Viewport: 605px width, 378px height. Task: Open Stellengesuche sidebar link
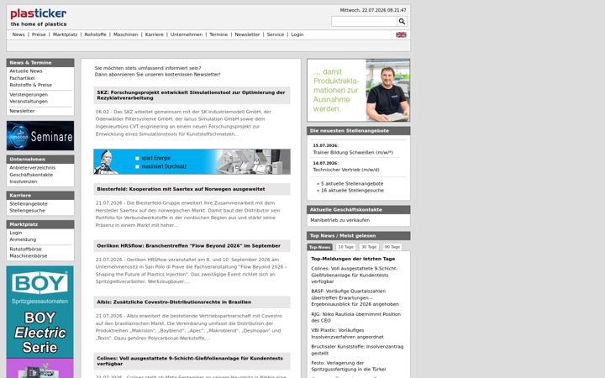(27, 211)
